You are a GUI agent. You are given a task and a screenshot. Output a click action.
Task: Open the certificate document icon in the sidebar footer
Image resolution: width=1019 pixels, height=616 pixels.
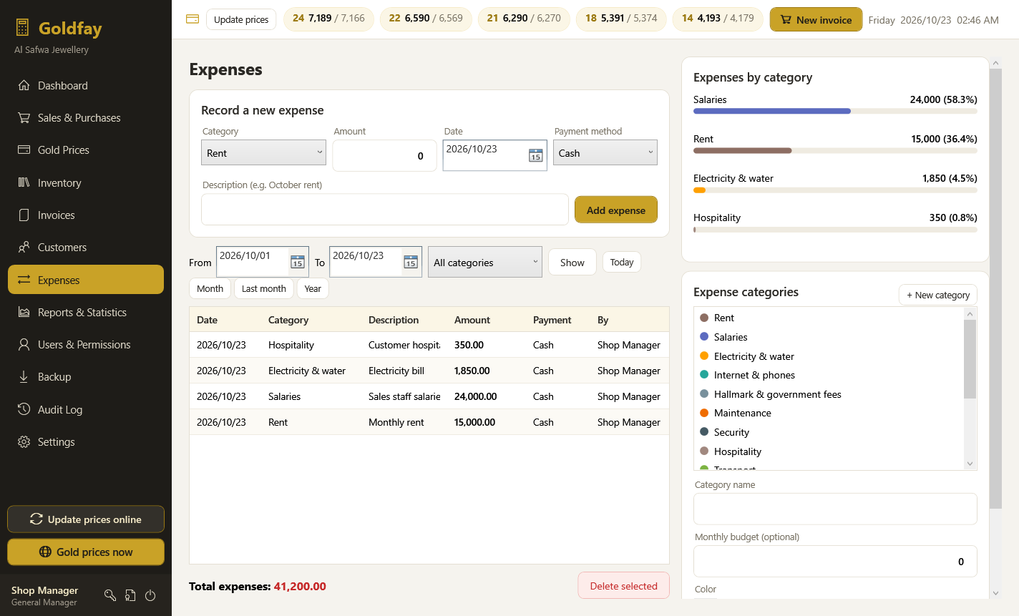click(130, 595)
